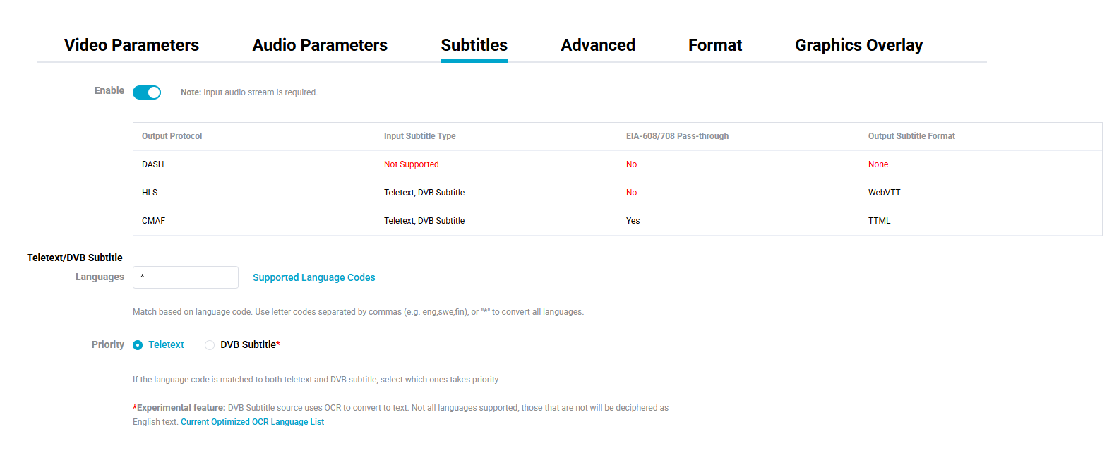This screenshot has height=470, width=1114.
Task: Click the Output Subtitle Format column header
Action: (x=911, y=136)
